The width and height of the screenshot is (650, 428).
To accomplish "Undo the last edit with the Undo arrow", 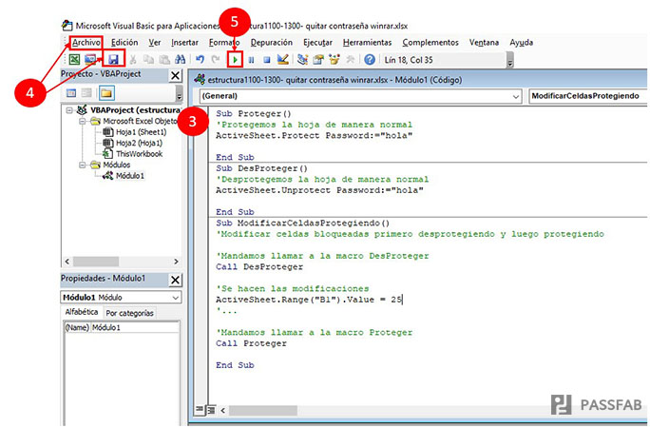I will pos(200,60).
